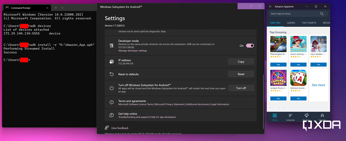Turn off Windows Subsystem for Android
346x141 pixels.
tap(241, 88)
